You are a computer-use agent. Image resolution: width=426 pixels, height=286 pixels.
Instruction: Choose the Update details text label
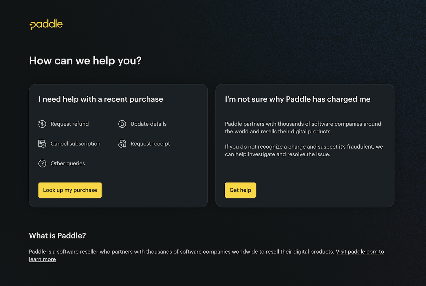(148, 124)
